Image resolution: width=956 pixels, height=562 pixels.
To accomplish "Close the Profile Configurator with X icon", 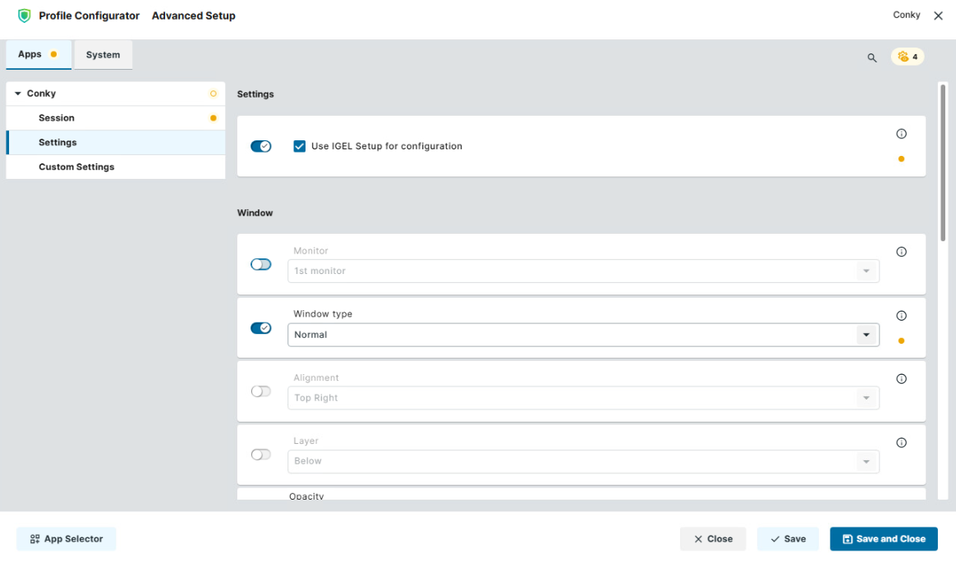I will 938,16.
